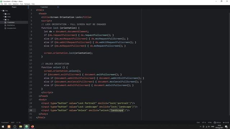Screen dimensions: 230x129
Task: Click 'screen.orientation.lock(orientation);' code line
Action: click(x=68, y=53)
